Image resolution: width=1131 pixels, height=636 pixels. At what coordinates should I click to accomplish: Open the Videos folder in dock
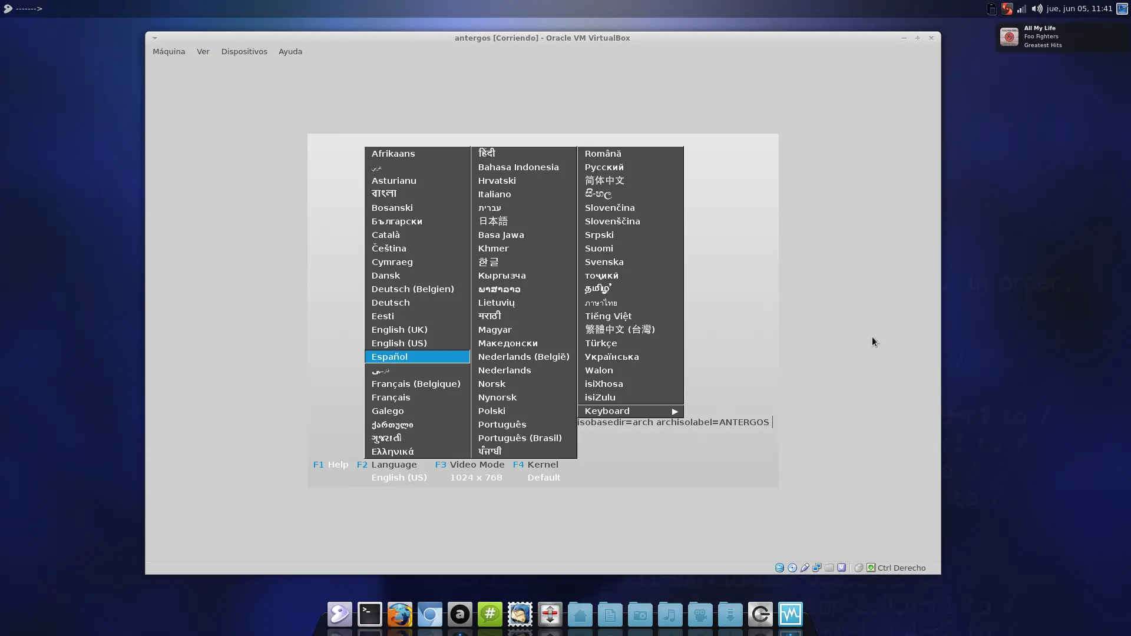pyautogui.click(x=700, y=614)
